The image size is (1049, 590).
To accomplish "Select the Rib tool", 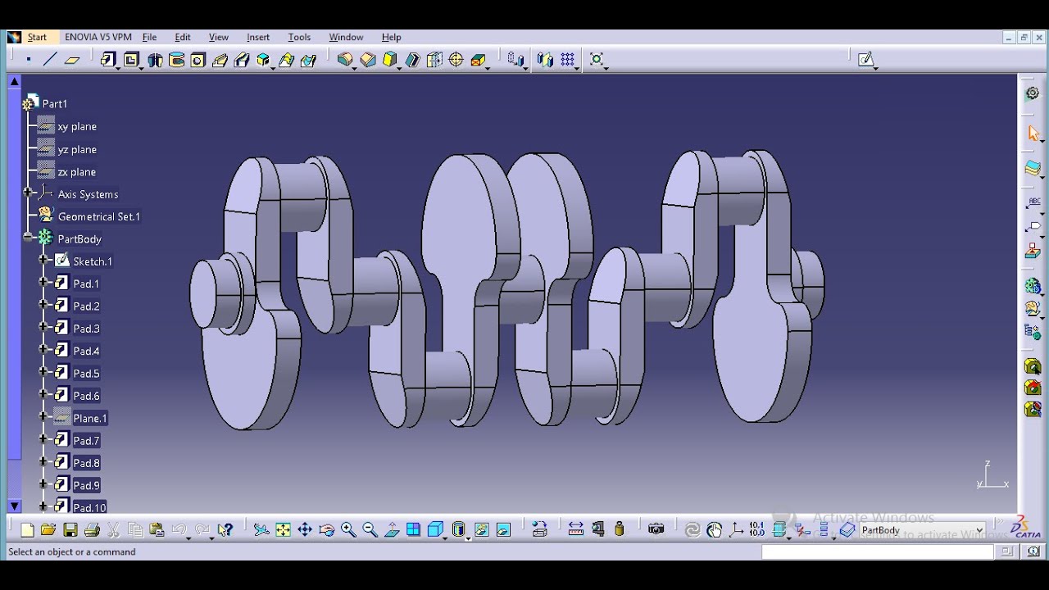I will [x=220, y=59].
